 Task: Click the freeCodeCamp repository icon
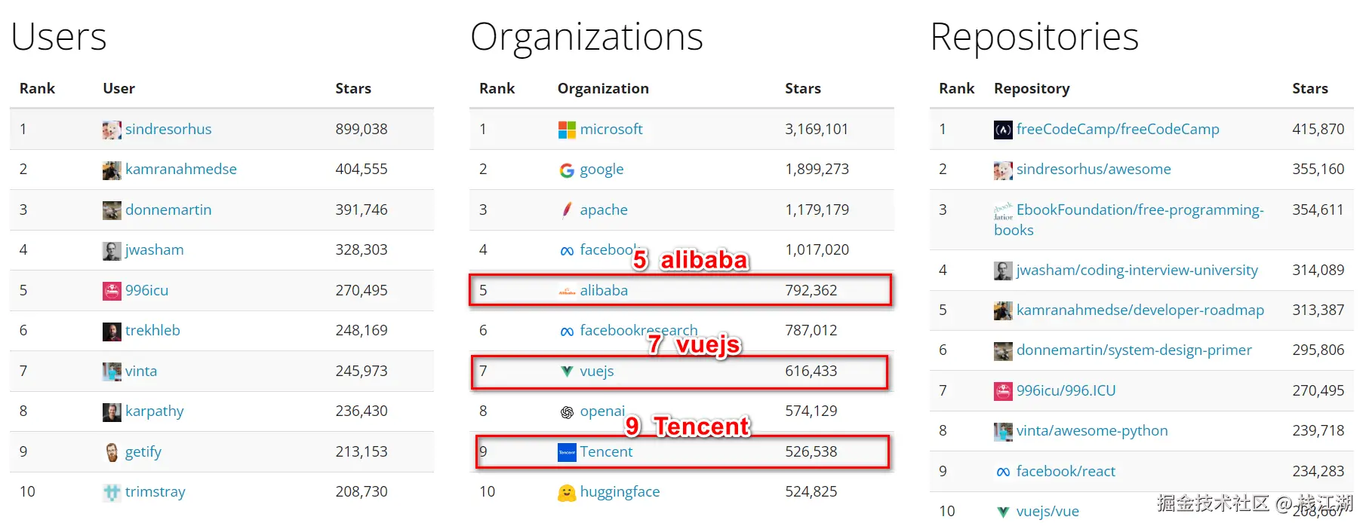pos(1003,130)
